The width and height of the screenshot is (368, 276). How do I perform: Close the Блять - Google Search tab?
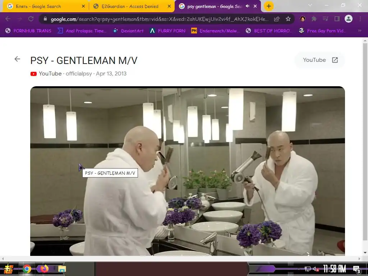83,6
